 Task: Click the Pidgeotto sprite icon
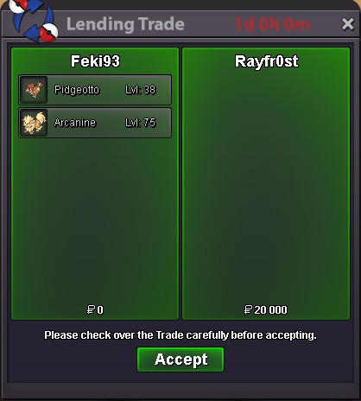34,90
